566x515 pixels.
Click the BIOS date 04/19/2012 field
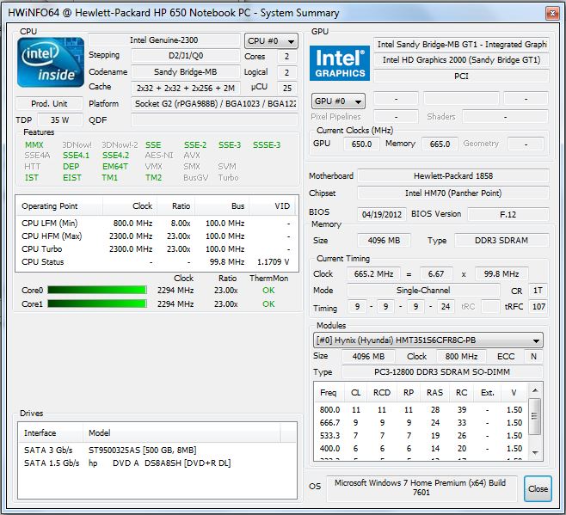pyautogui.click(x=382, y=214)
